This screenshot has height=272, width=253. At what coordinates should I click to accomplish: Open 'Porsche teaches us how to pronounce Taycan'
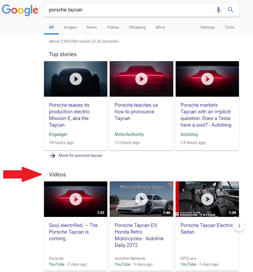(136, 112)
